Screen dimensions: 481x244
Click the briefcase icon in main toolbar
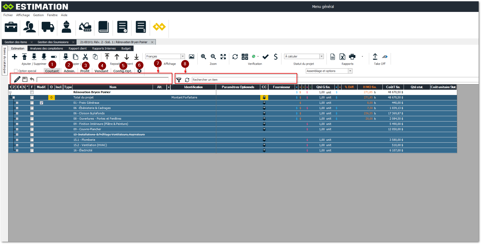click(x=11, y=27)
